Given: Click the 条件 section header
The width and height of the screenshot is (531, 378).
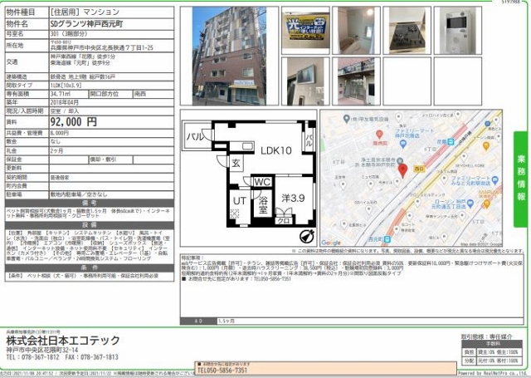Looking at the screenshot, I should pos(90,268).
